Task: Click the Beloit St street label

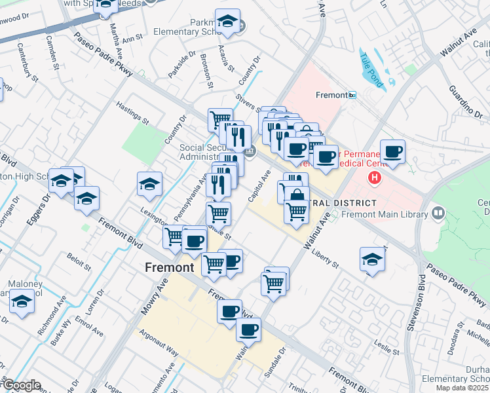Action: pyautogui.click(x=79, y=262)
